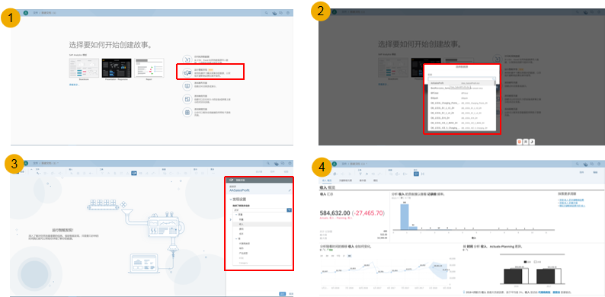Click the Run Smart Discovery icon in panel 1
605x297 pixels.
[x=187, y=72]
